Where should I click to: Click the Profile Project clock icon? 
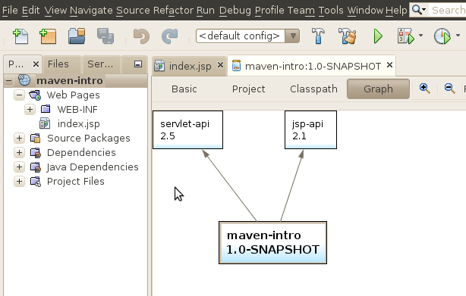click(x=442, y=36)
